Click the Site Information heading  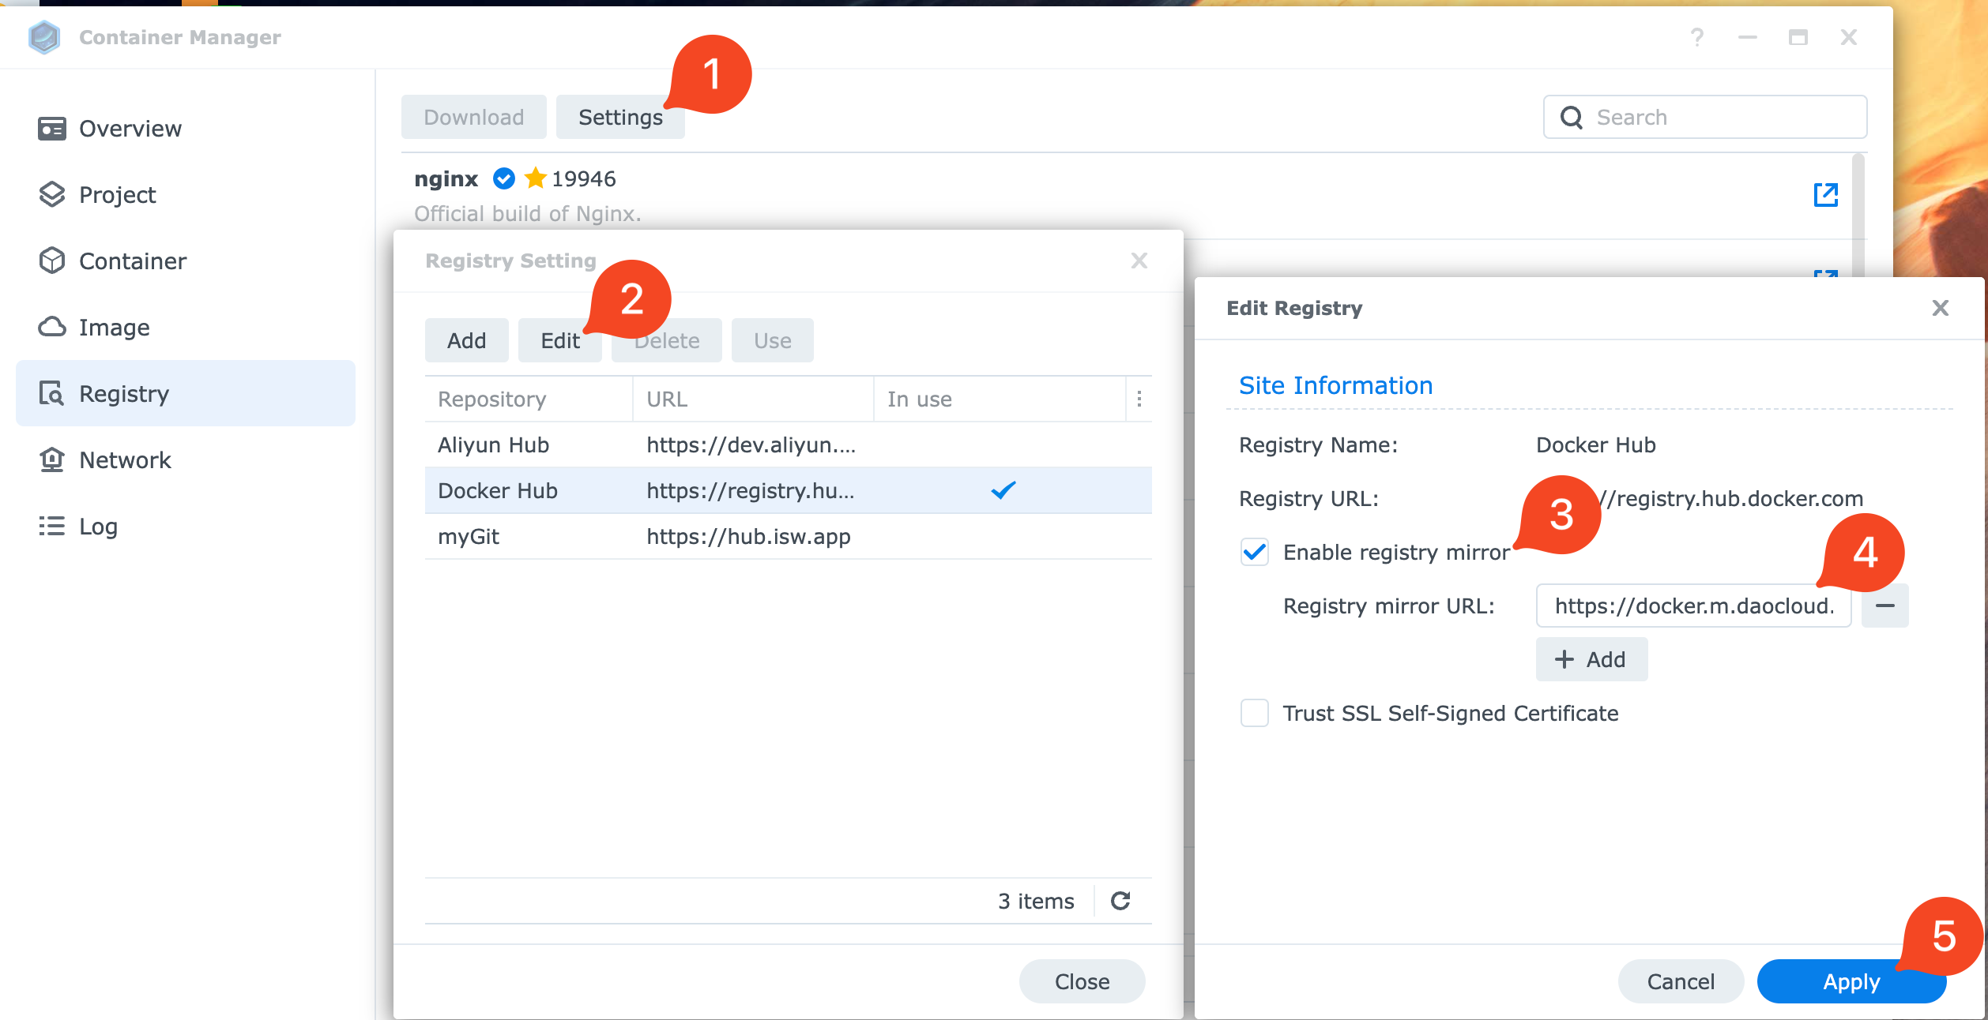(1335, 385)
